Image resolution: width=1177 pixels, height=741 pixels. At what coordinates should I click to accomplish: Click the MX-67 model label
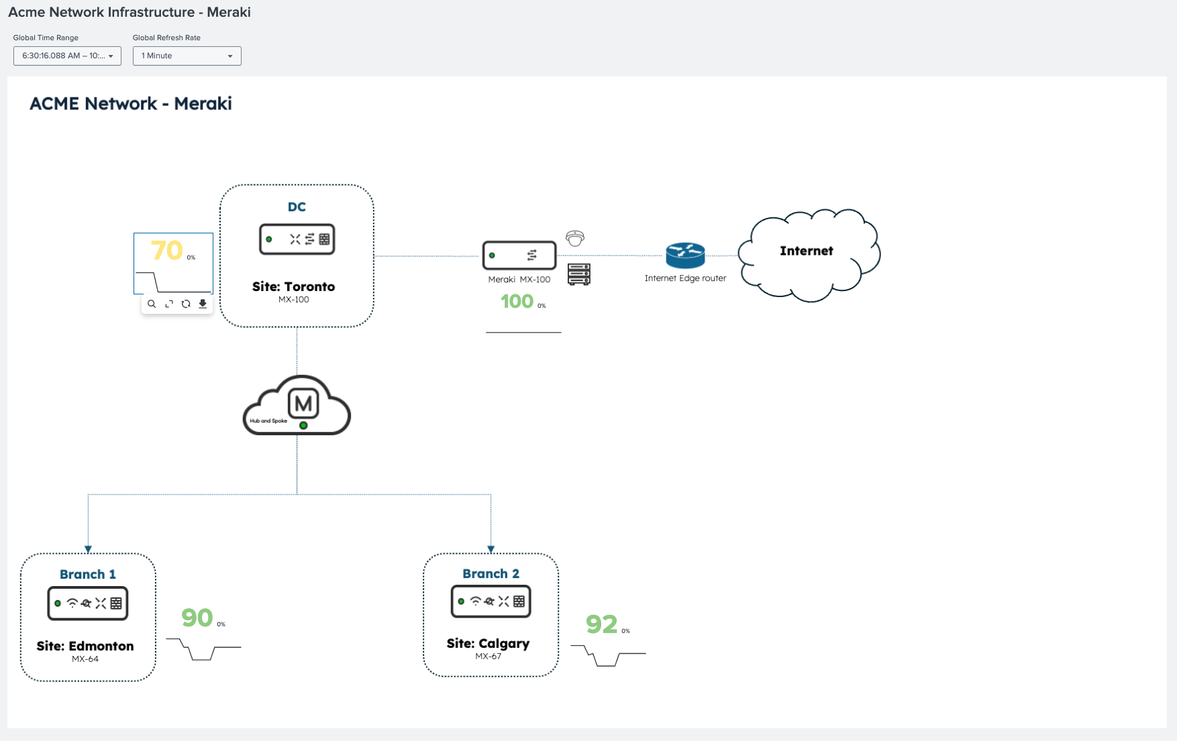[x=489, y=657]
